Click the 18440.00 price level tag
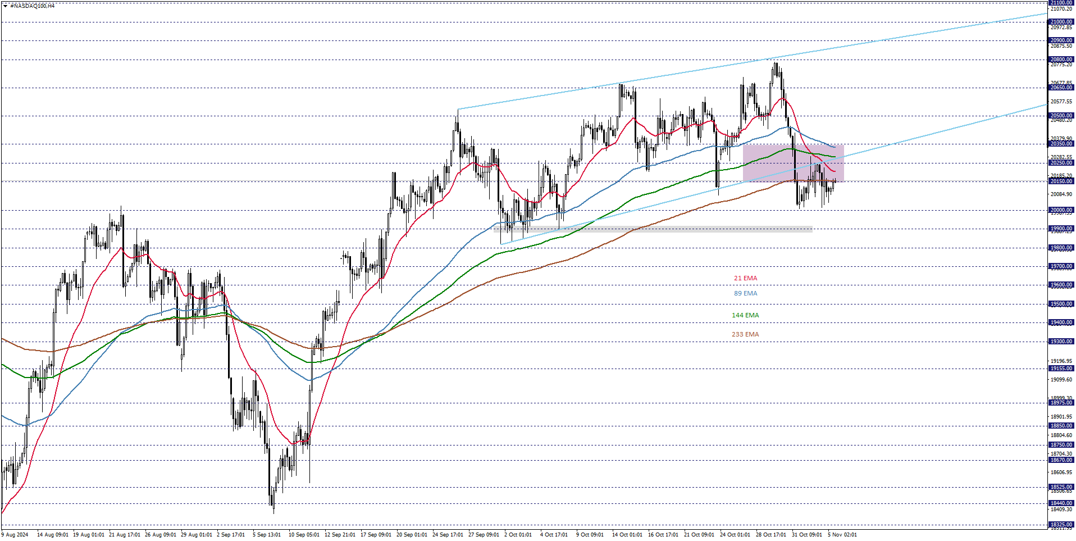Viewport: 1076px width, 541px height. tap(1061, 503)
